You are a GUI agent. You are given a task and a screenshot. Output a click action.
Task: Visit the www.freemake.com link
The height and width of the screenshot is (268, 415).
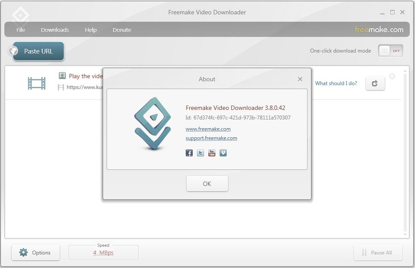pyautogui.click(x=208, y=129)
